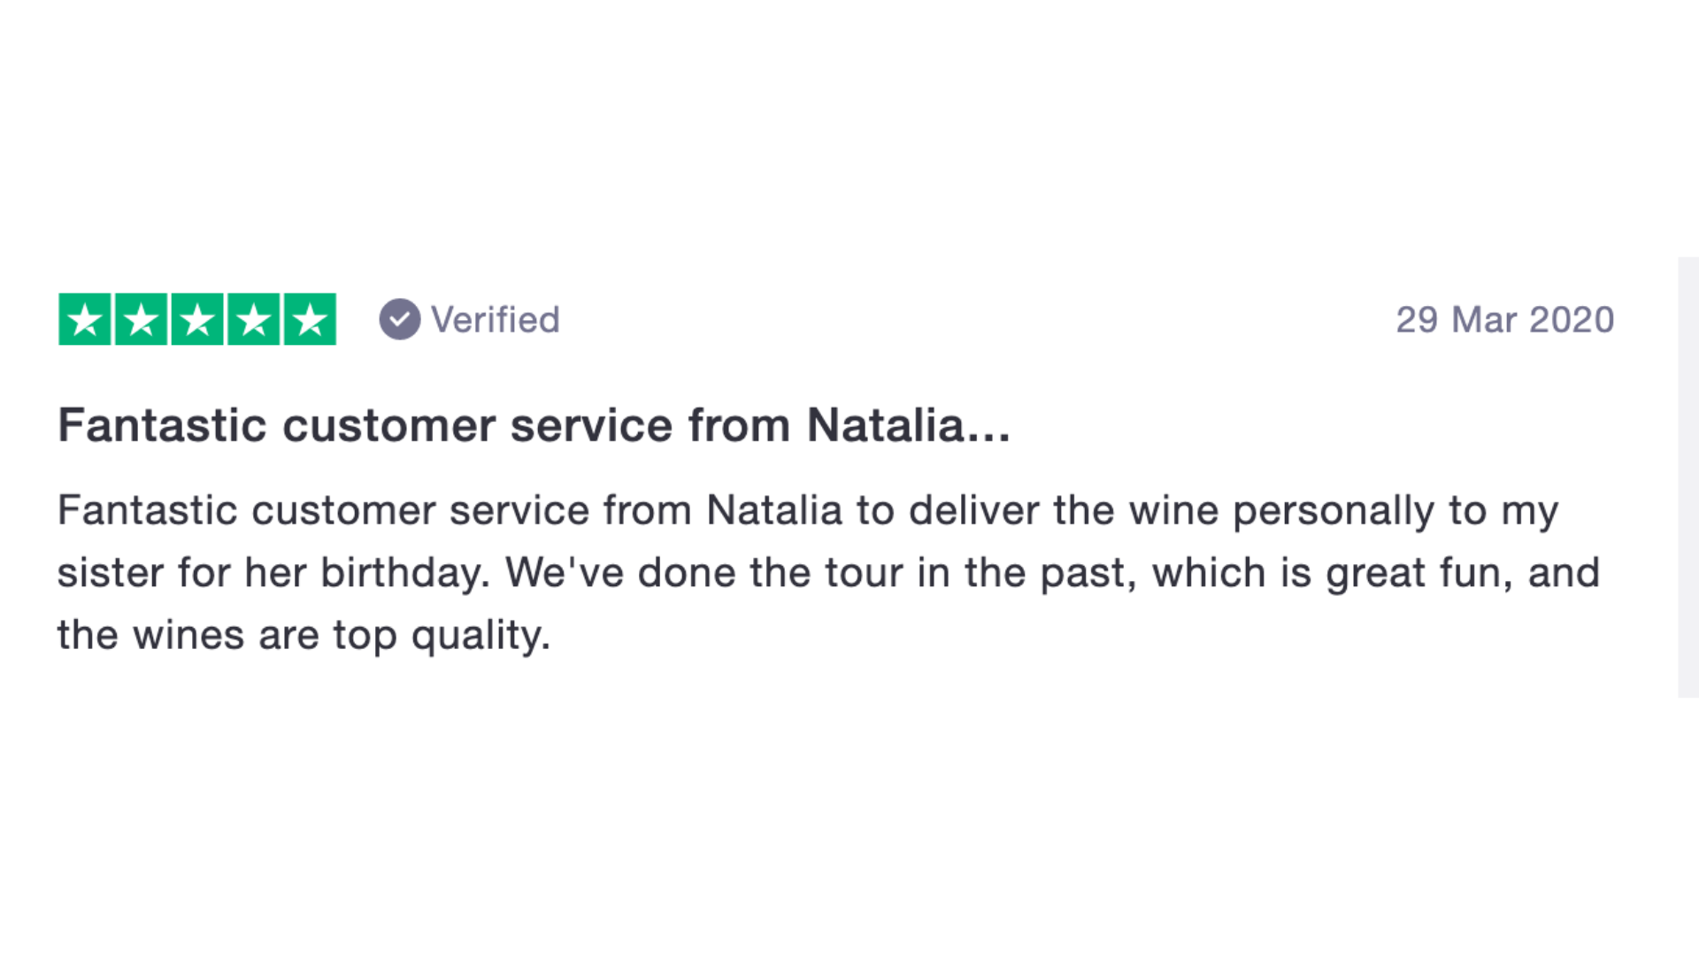Viewport: 1699px width, 955px height.
Task: Click the word 'personally' in the first body line
Action: (1334, 512)
